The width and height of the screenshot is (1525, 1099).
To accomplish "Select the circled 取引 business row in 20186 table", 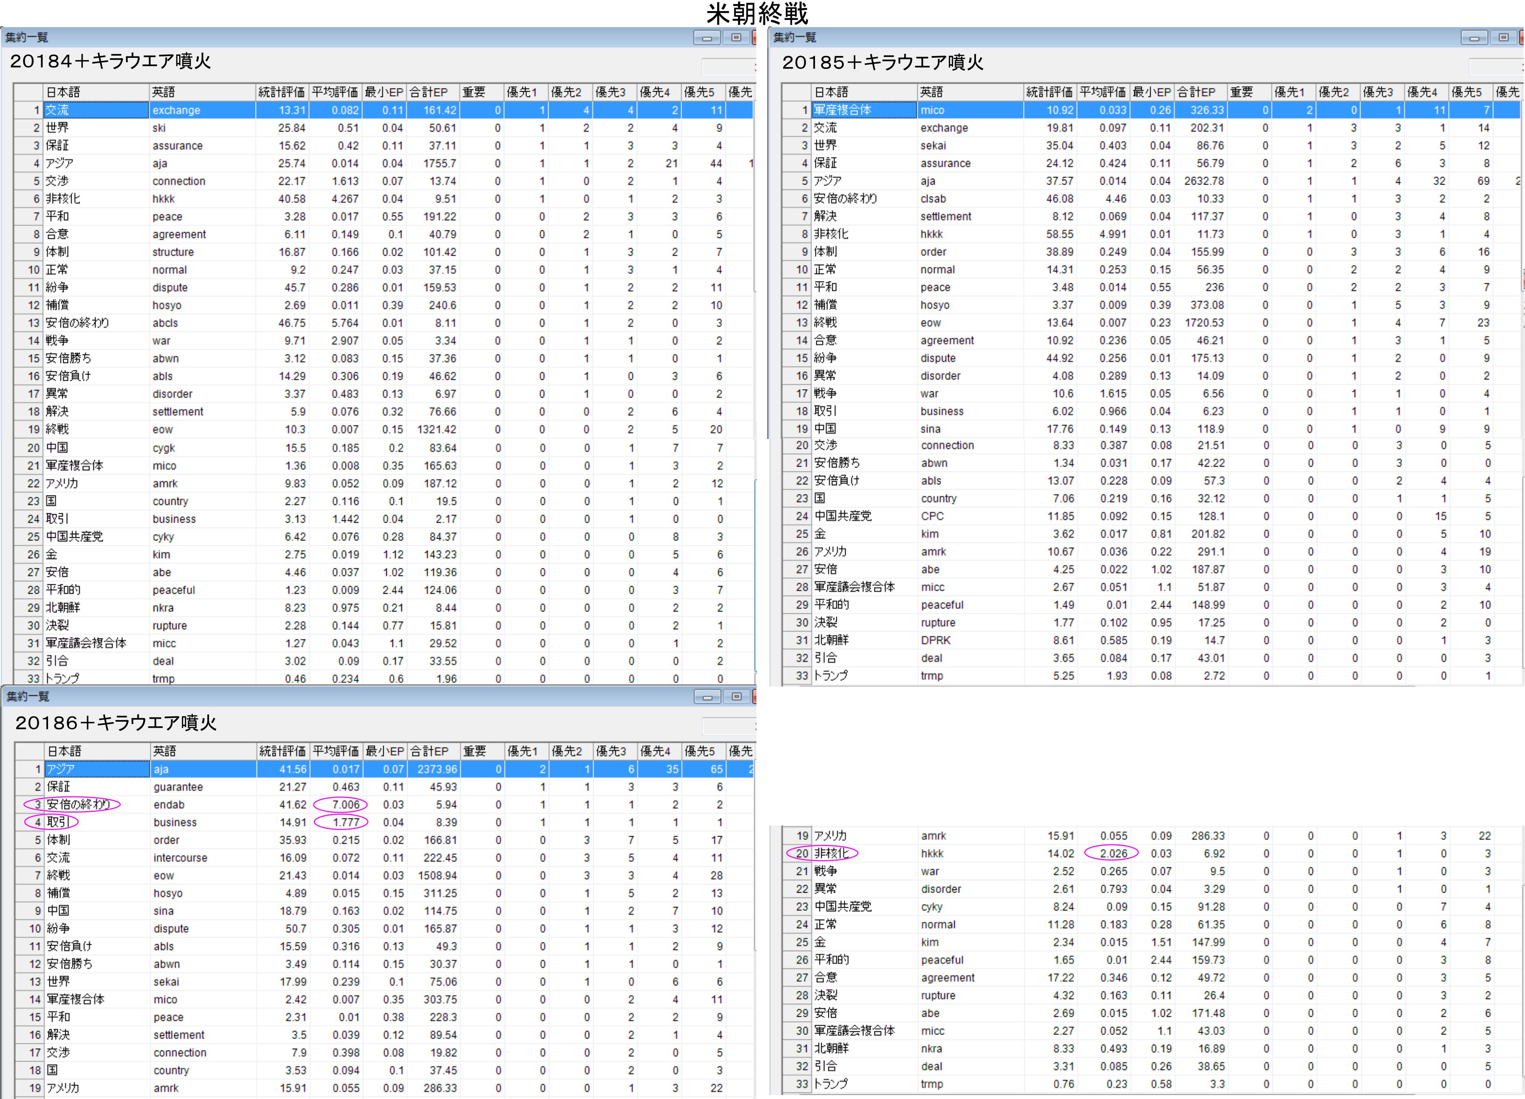I will (58, 822).
